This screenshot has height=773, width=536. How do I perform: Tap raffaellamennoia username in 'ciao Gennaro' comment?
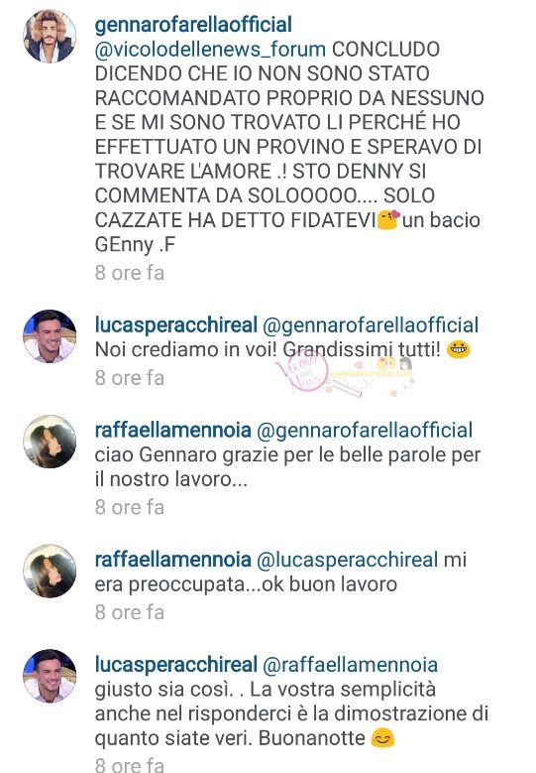tap(172, 430)
